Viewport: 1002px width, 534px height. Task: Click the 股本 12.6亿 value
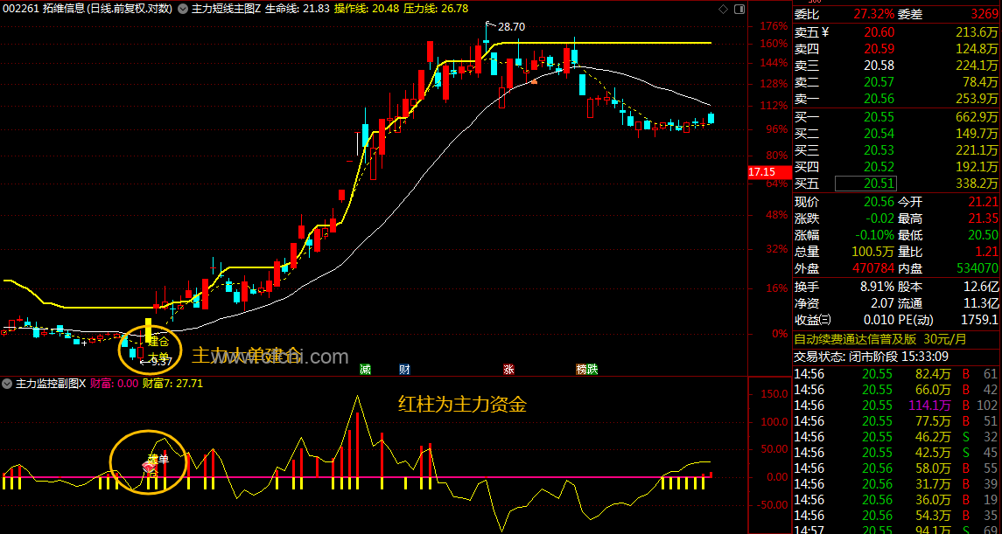point(982,286)
